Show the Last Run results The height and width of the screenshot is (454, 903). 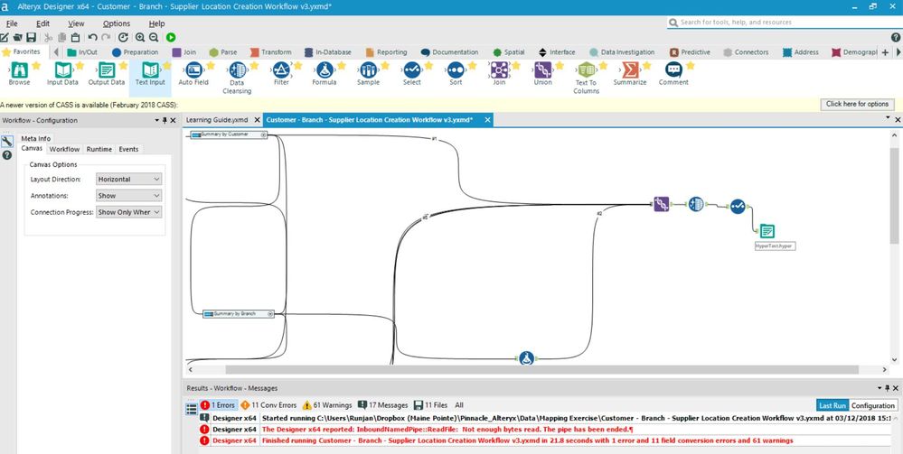pyautogui.click(x=832, y=405)
